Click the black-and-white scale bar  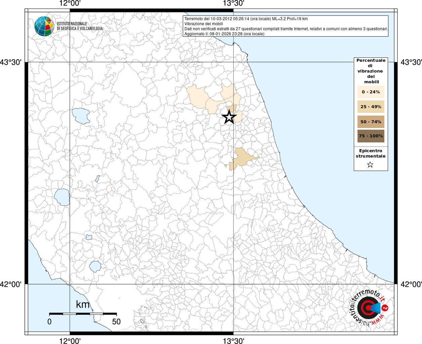pos(83,314)
